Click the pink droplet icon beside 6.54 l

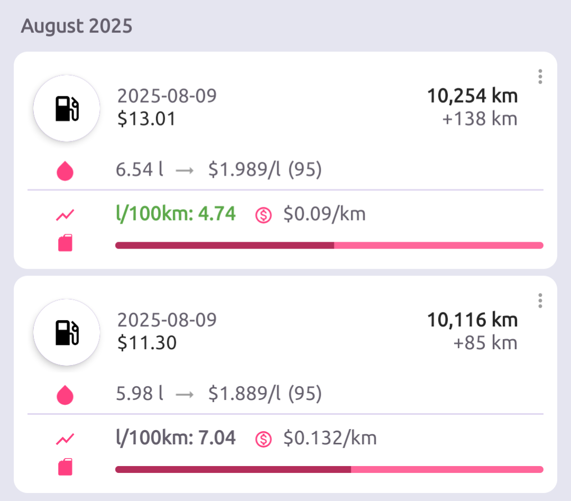pos(65,170)
